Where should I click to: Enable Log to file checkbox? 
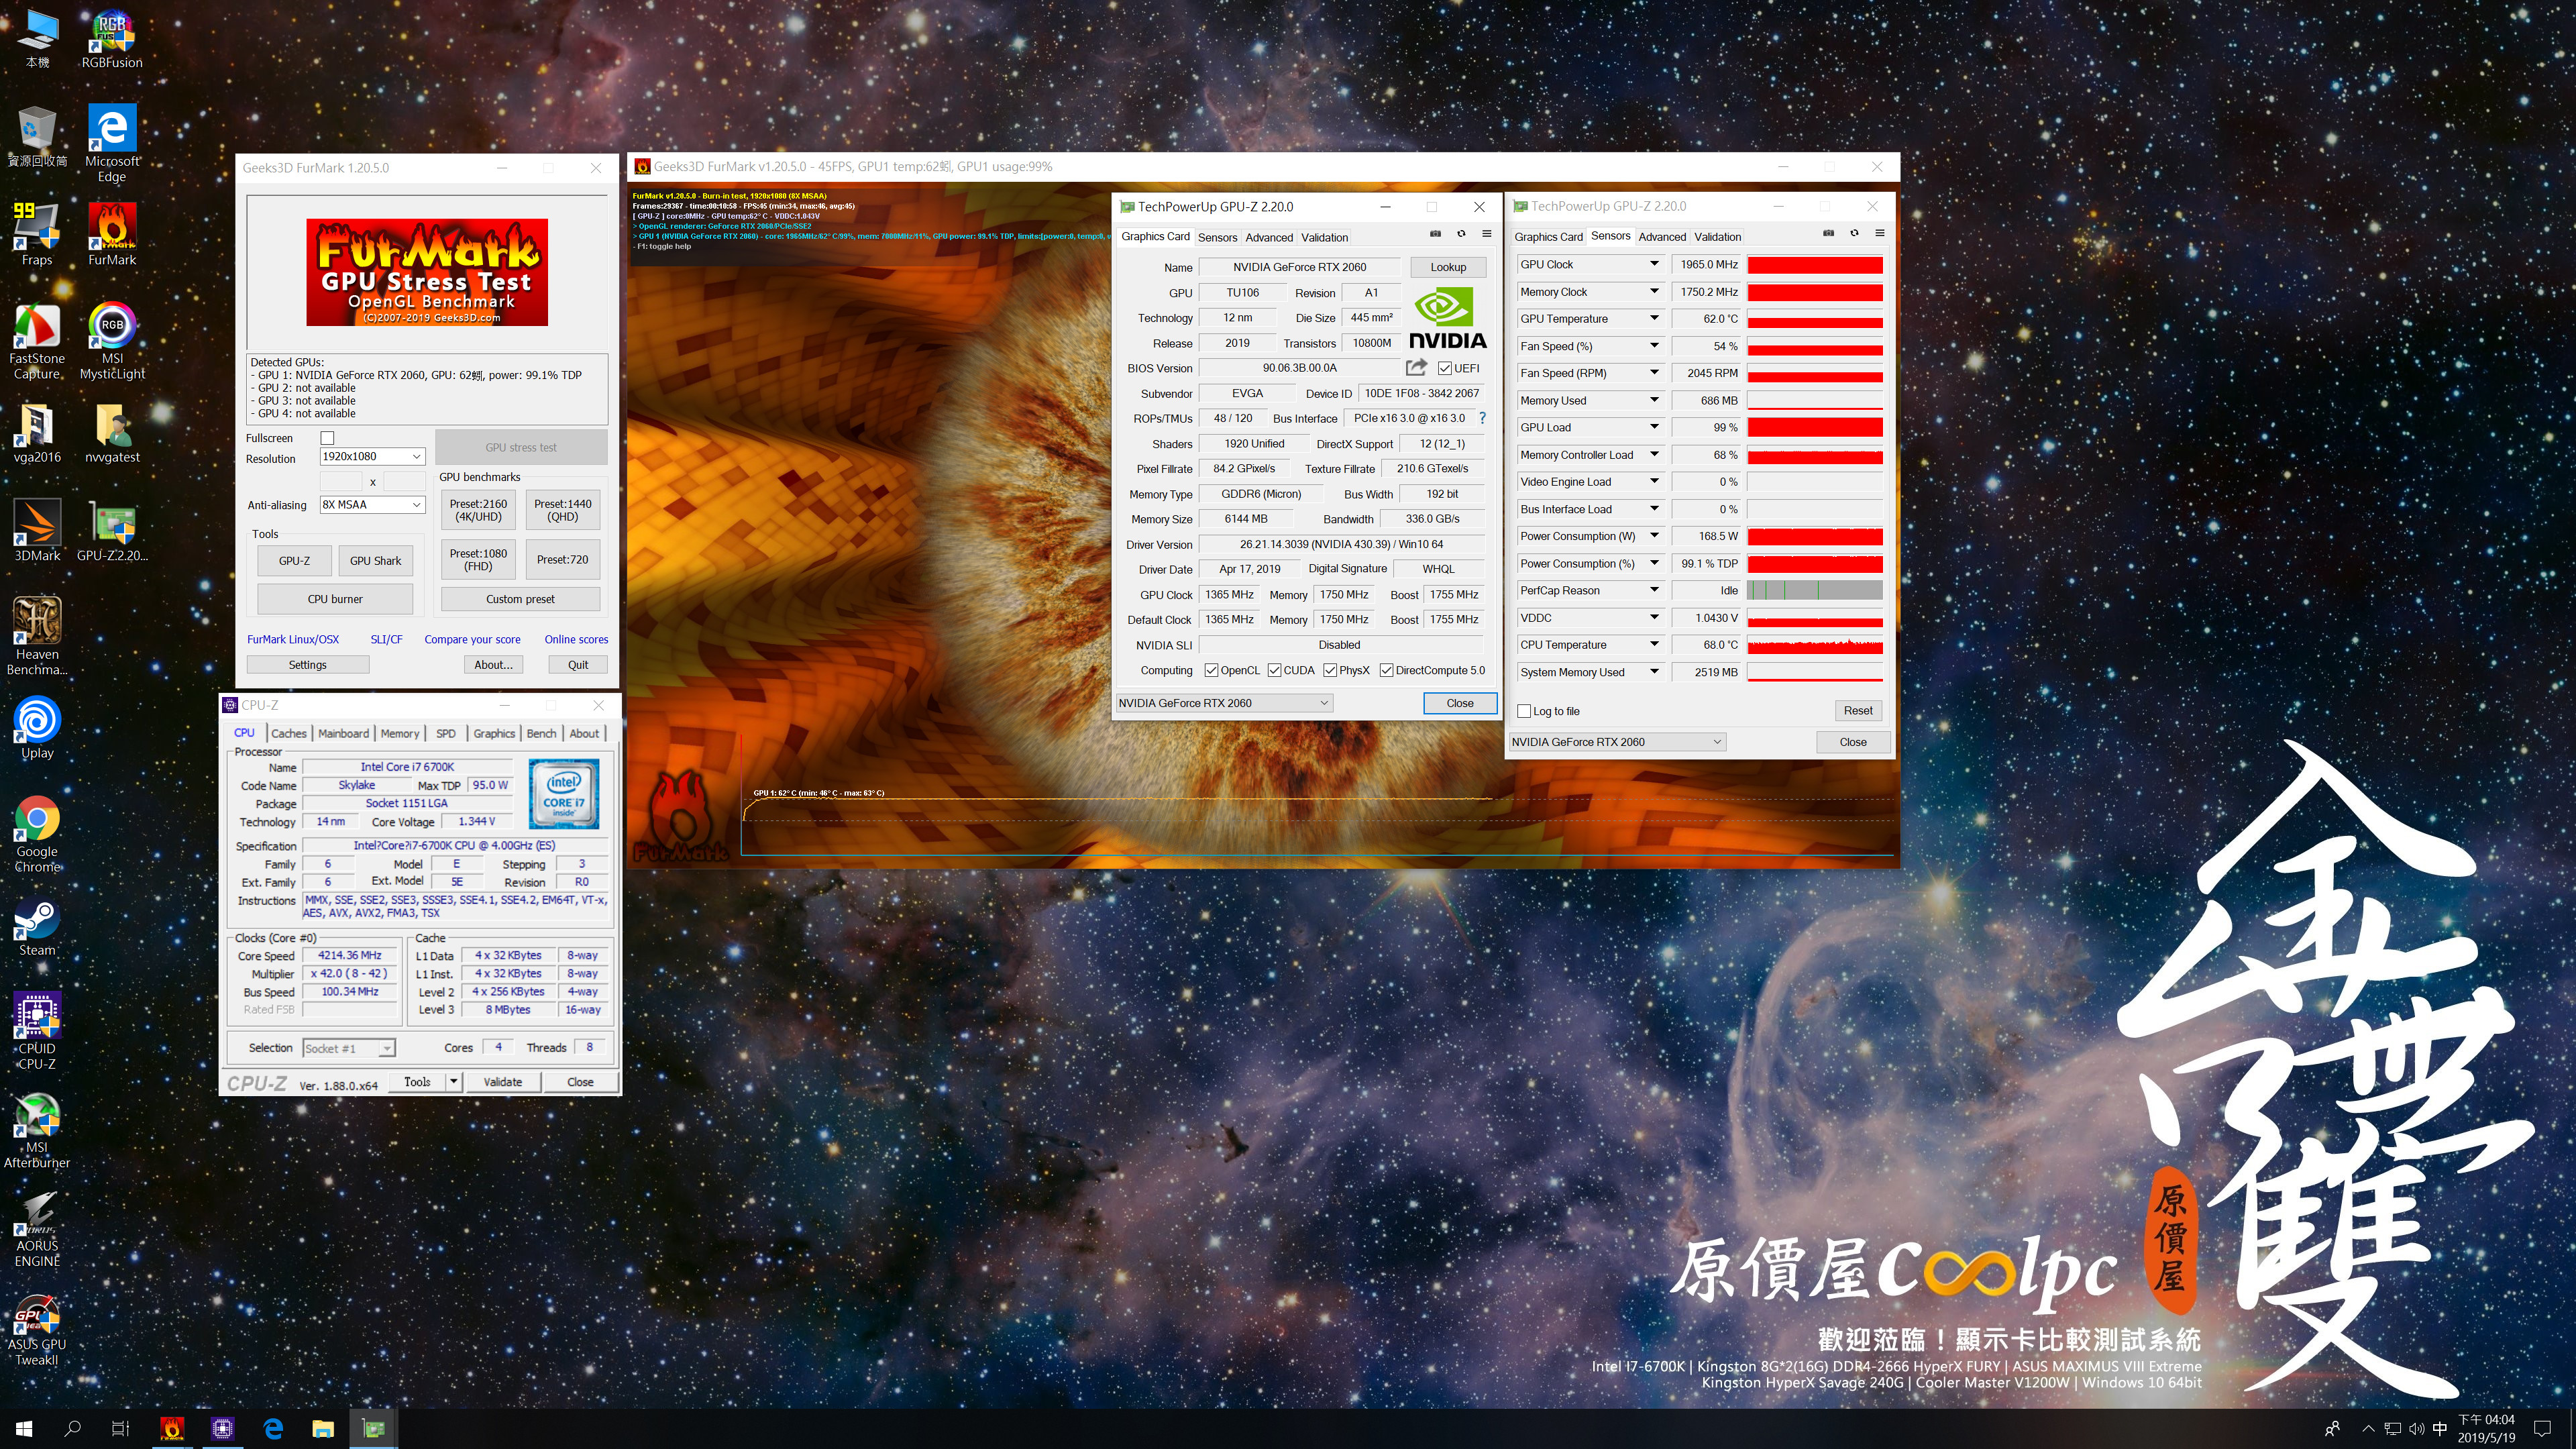point(1524,711)
